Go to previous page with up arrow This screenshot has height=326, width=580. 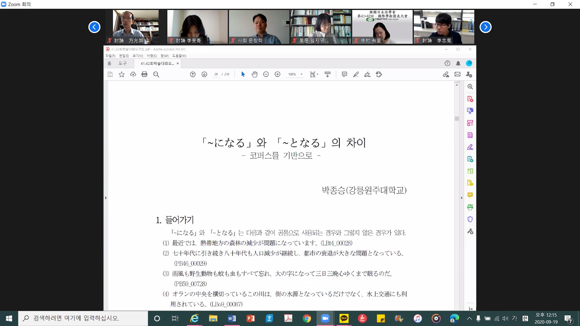193,74
